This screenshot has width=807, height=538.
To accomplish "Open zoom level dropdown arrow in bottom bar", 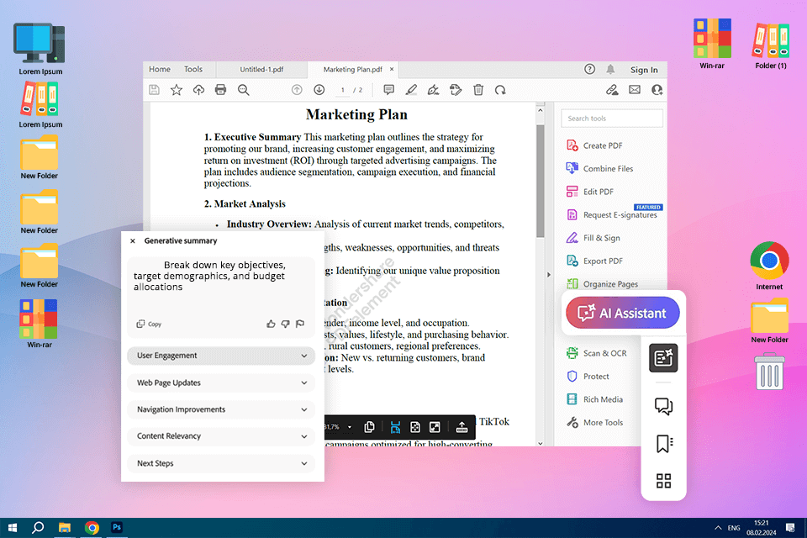I will [x=350, y=427].
